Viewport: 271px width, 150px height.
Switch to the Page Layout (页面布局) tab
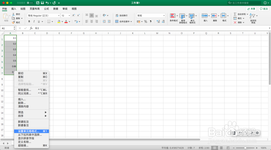coord(35,9)
